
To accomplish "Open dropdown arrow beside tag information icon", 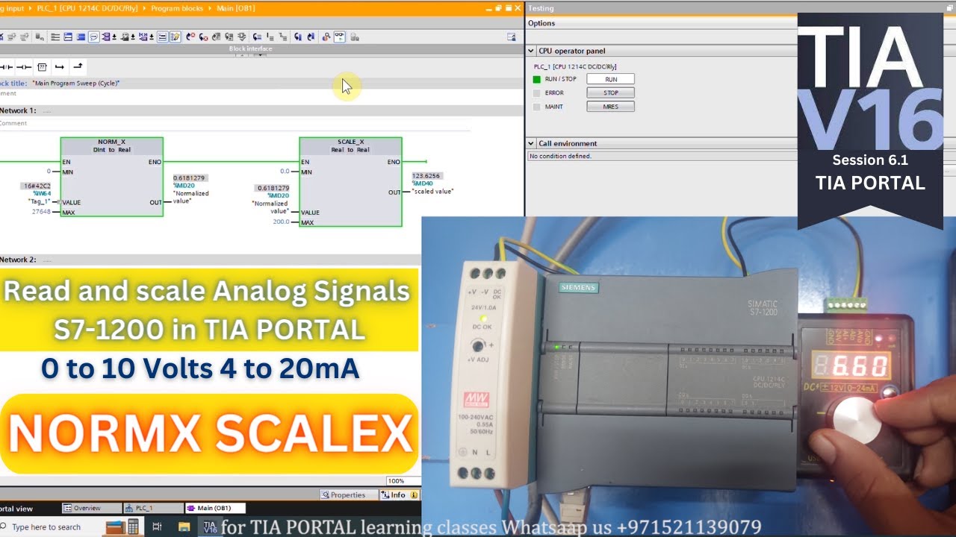I will (x=133, y=37).
